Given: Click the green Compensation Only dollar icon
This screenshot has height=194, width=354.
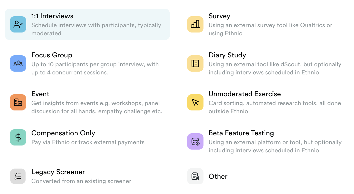Looking at the screenshot, I should 18,137.
